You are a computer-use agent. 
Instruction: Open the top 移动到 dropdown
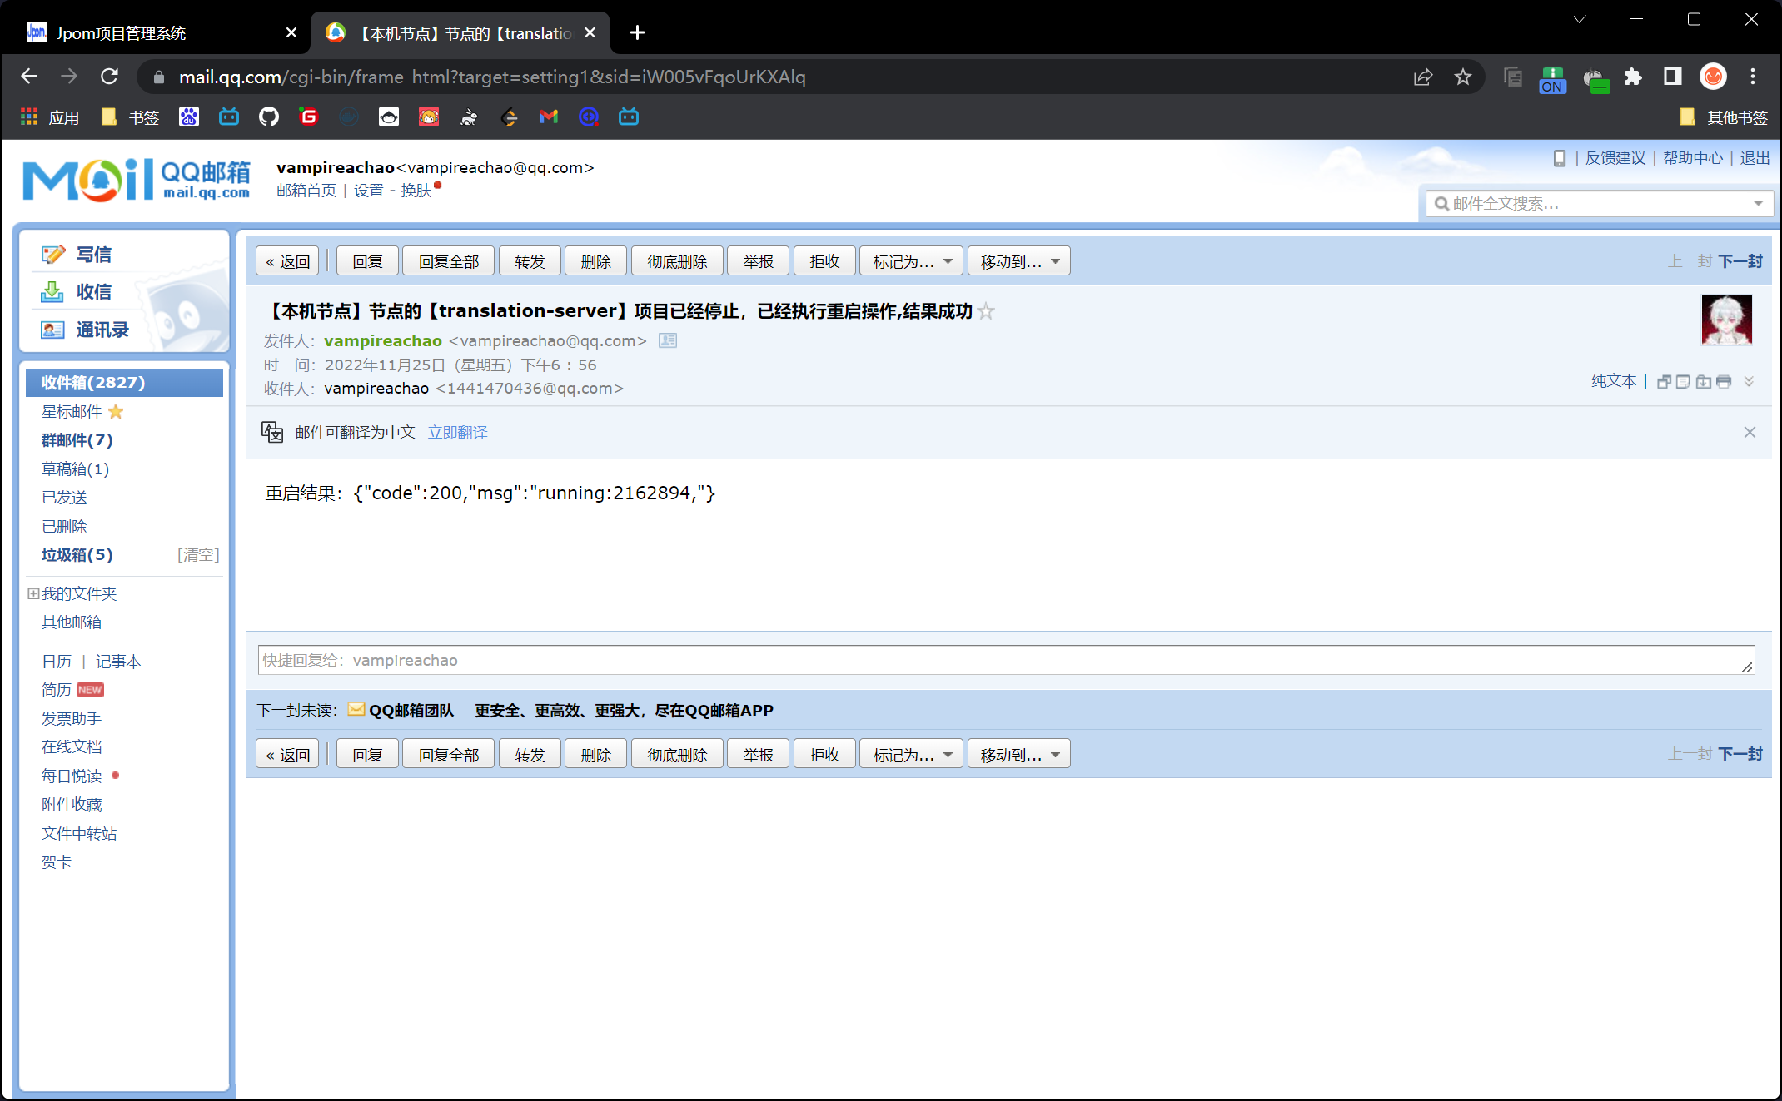pos(1018,261)
